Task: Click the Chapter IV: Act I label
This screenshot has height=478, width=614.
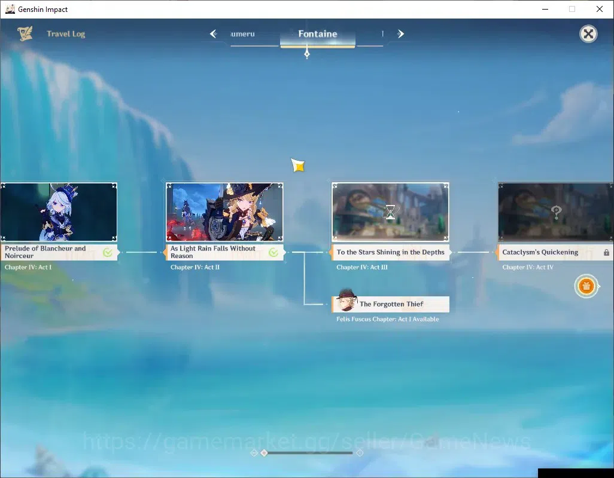Action: [28, 267]
